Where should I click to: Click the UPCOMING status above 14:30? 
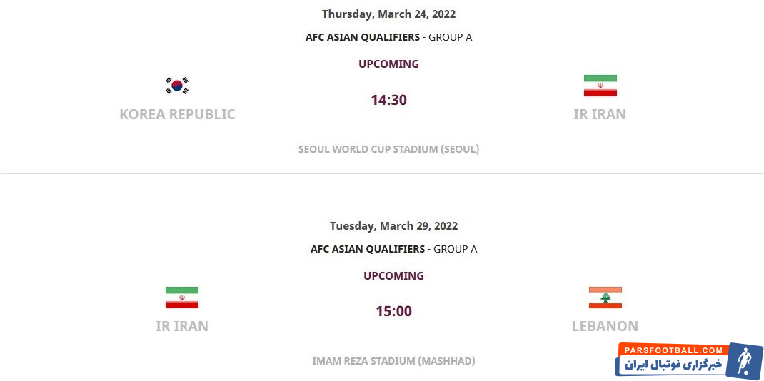tap(388, 63)
